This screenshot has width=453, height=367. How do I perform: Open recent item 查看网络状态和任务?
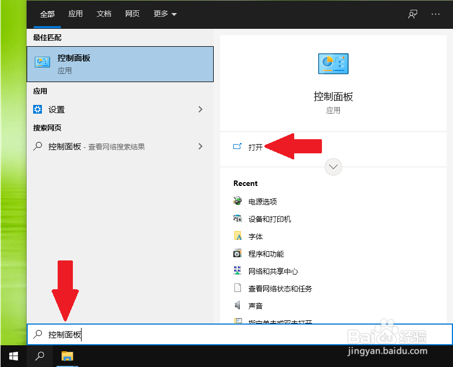pos(280,289)
